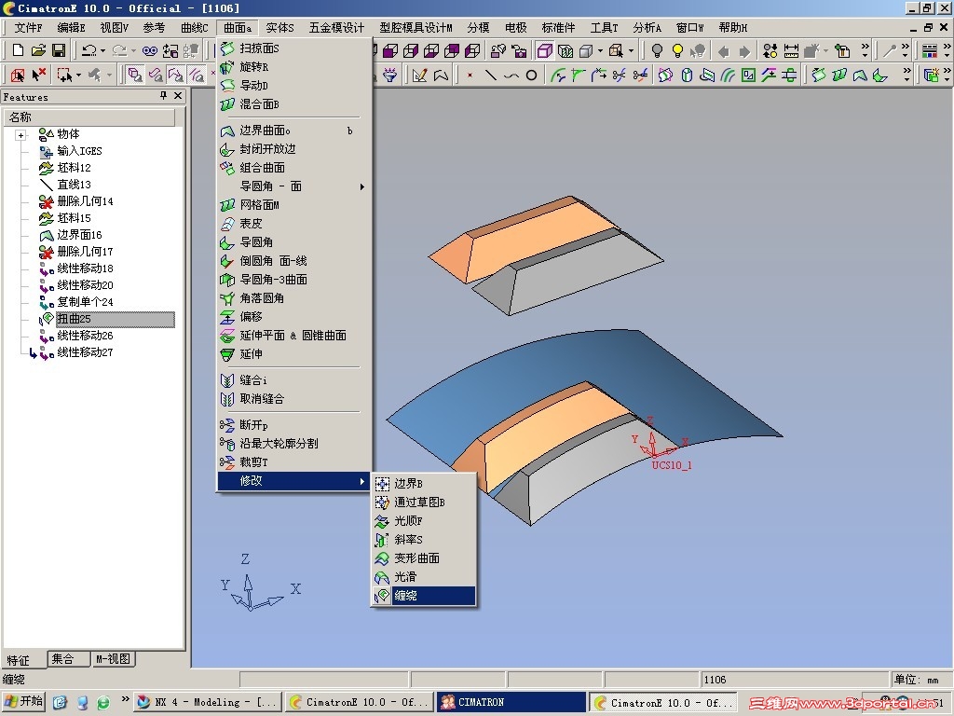Open the Undo history dropdown arrow
The height and width of the screenshot is (716, 954).
click(102, 50)
